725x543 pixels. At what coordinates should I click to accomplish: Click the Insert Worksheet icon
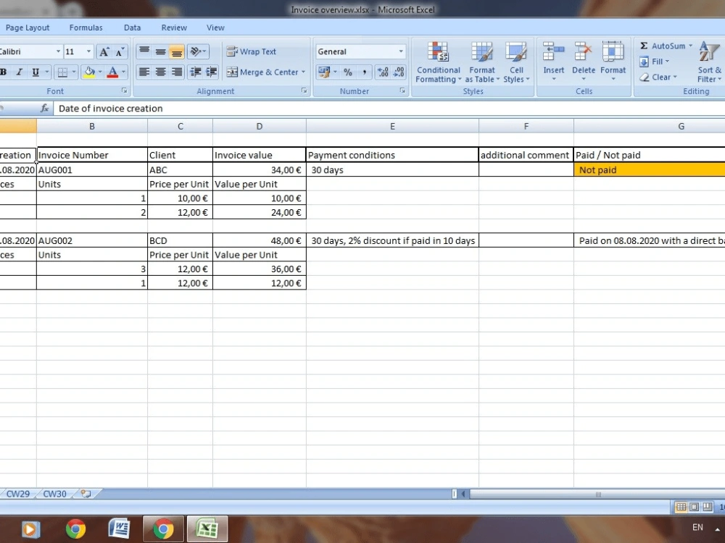[86, 494]
